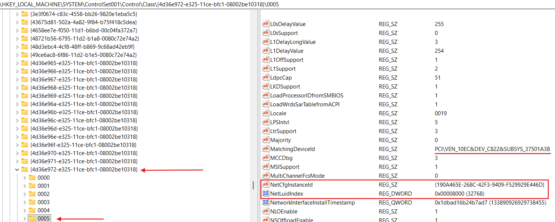The height and width of the screenshot is (222, 555).
Task: Select the 0002 subkey in tree
Action: pyautogui.click(x=43, y=194)
